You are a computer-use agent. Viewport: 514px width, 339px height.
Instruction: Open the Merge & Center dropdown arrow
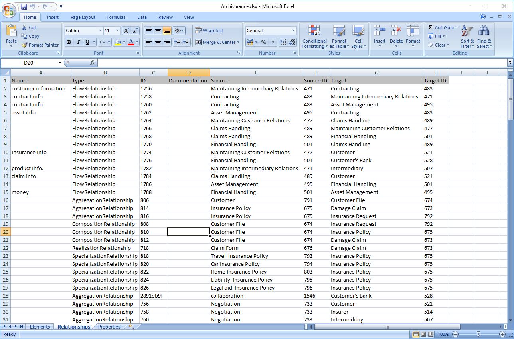click(x=239, y=42)
